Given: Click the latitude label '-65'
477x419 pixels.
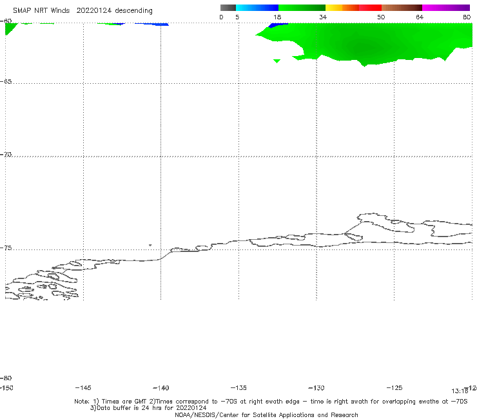Looking at the screenshot, I should tap(6, 82).
